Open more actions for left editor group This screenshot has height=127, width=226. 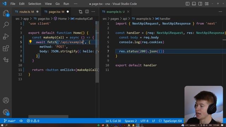coord(93,12)
